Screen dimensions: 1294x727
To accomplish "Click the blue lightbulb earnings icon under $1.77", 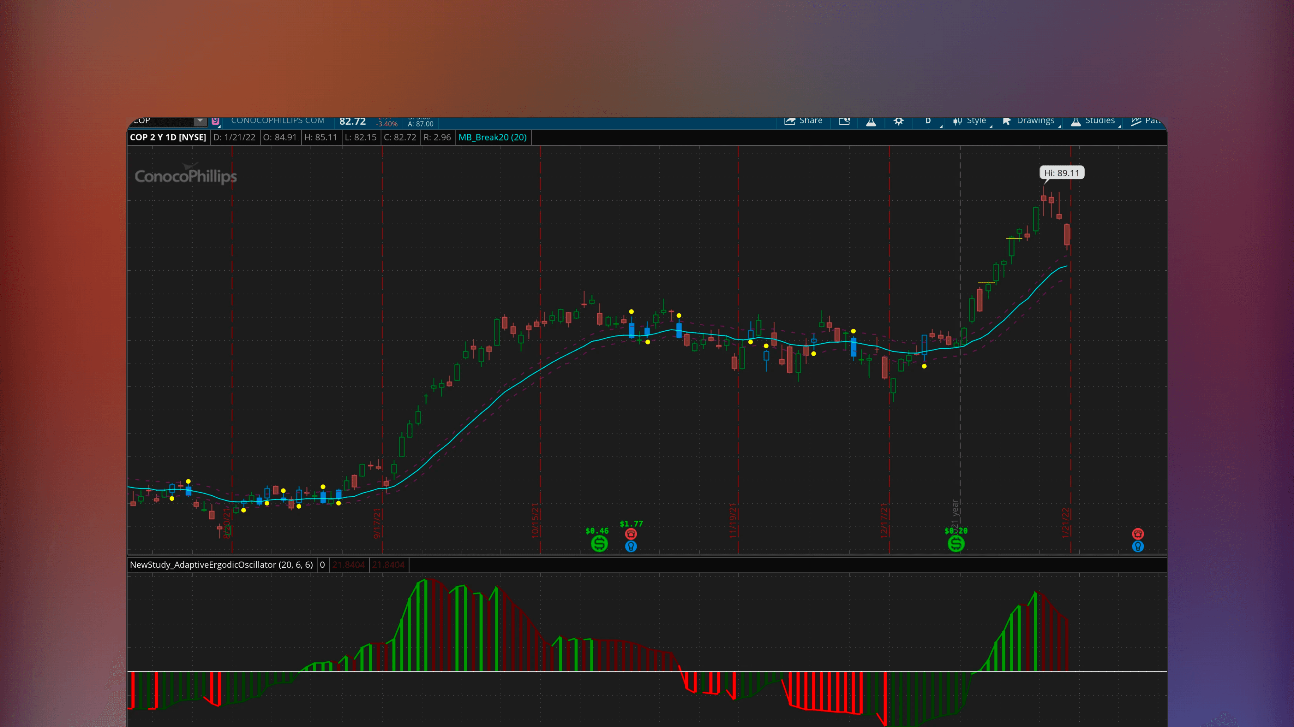I will coord(631,546).
